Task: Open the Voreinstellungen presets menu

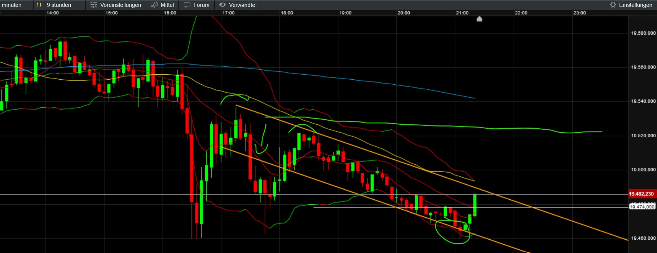Action: [116, 5]
